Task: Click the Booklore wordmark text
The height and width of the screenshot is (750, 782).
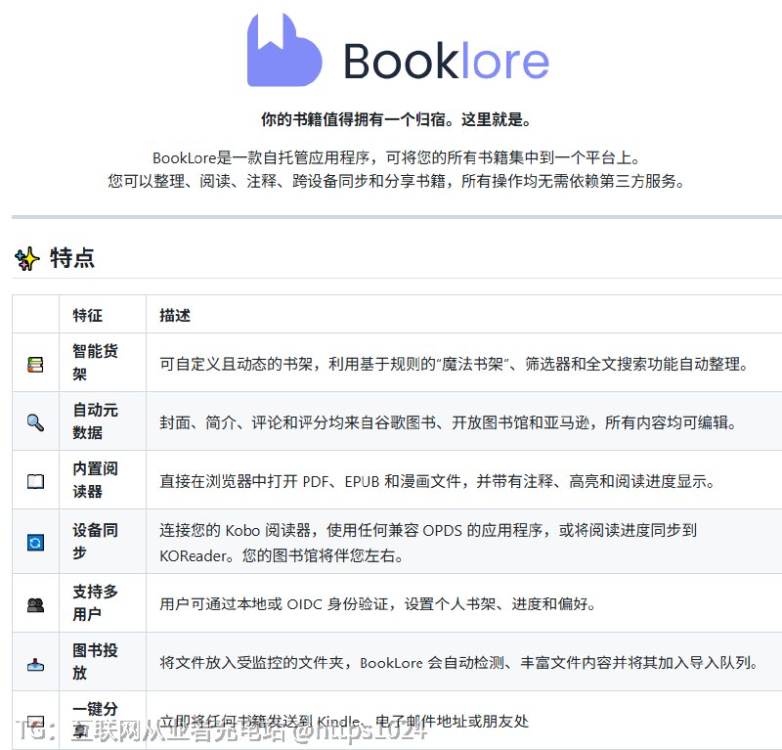Action: pyautogui.click(x=447, y=61)
